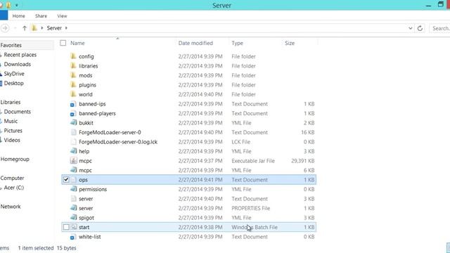The width and height of the screenshot is (450, 253).
Task: Open Recent places in sidebar
Action: coord(20,55)
